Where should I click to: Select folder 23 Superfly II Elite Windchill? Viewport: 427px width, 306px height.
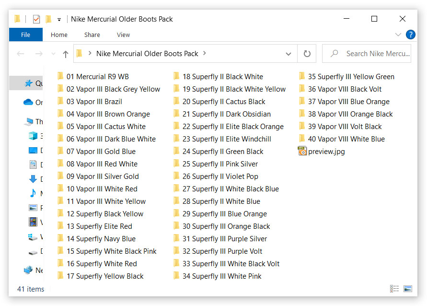222,139
